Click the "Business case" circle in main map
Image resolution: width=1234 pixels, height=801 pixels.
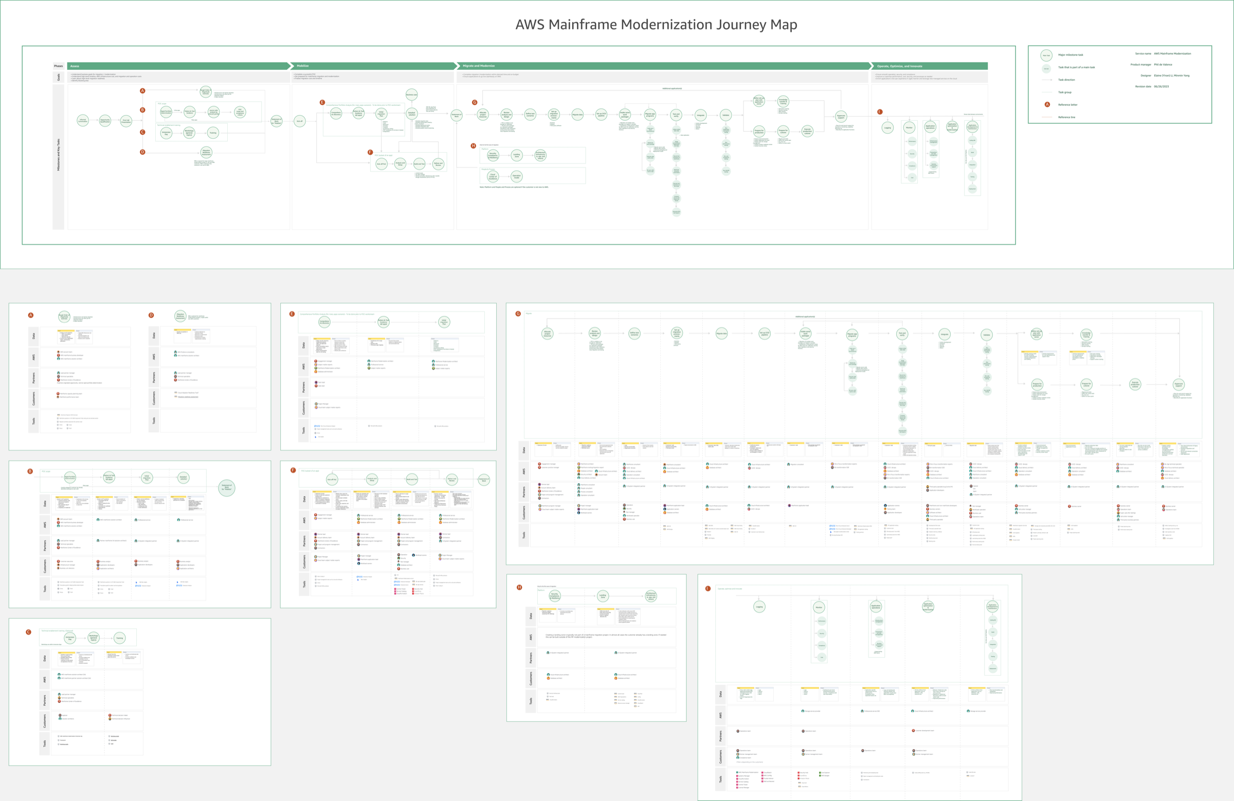click(411, 95)
